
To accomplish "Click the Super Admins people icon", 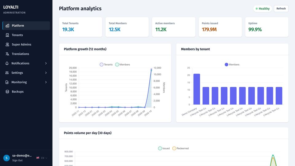I will (x=7, y=44).
